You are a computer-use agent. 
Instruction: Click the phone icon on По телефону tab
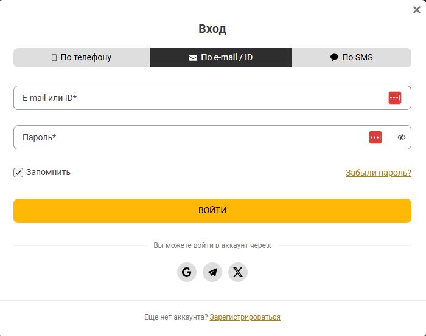pyautogui.click(x=54, y=58)
